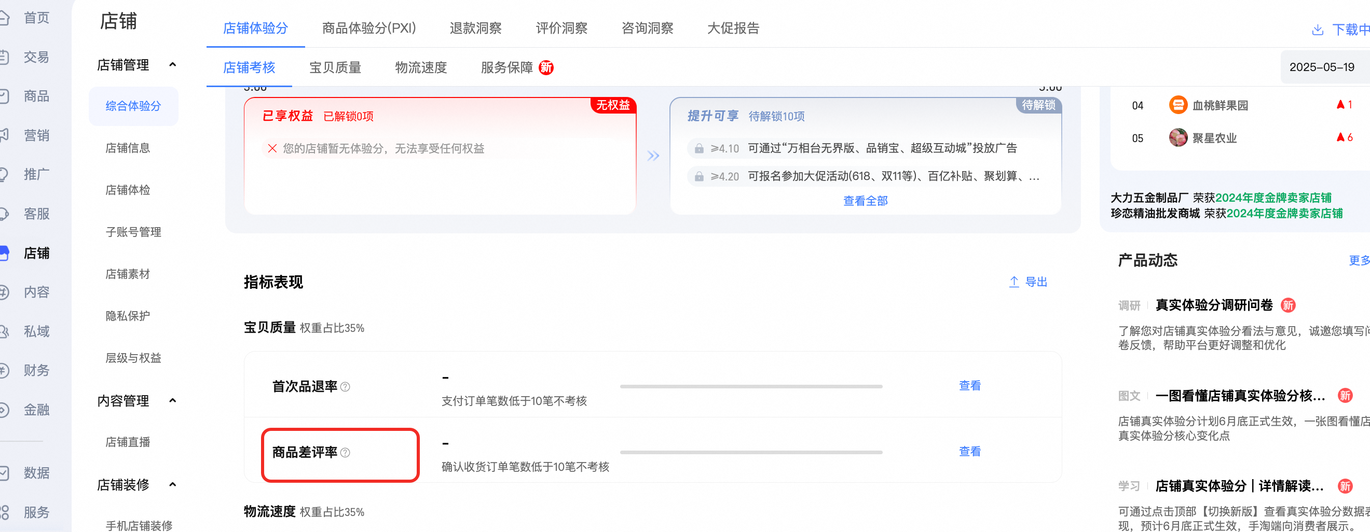Select the 店铺考核 sub-tab
This screenshot has width=1370, height=532.
pyautogui.click(x=249, y=67)
